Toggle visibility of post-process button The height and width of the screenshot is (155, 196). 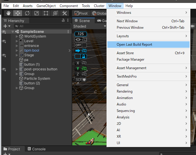point(4,69)
